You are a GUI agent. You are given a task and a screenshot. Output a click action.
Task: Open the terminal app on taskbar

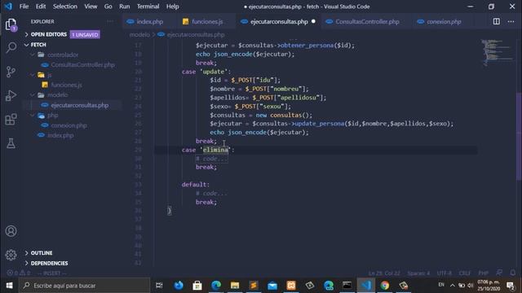[347, 286]
